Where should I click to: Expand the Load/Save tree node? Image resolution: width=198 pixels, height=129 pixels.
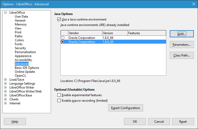(x=6, y=80)
